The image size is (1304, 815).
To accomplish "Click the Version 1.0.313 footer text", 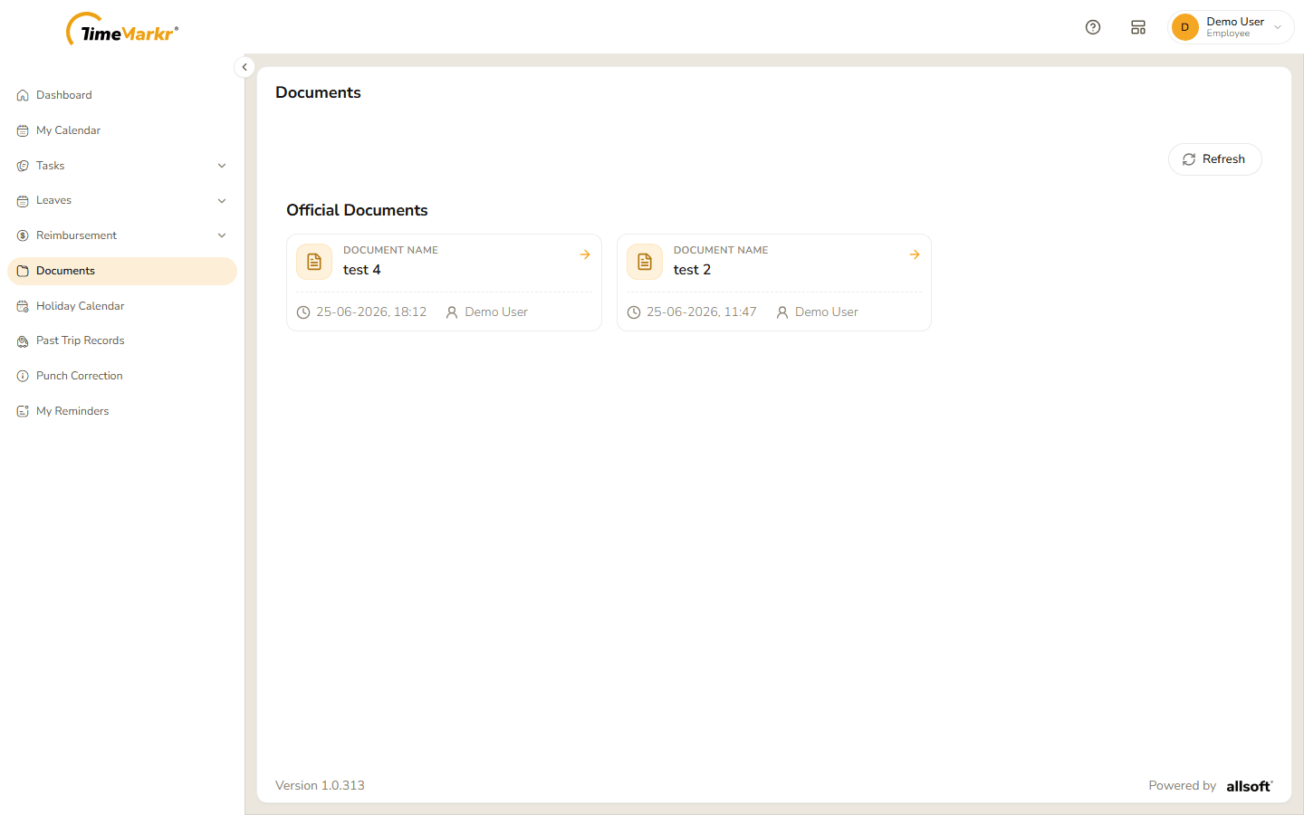I will (320, 785).
